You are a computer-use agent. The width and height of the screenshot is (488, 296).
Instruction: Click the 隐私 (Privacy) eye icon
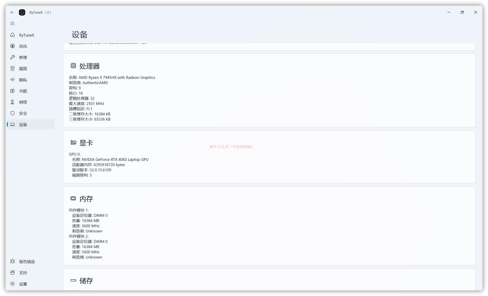(12, 80)
